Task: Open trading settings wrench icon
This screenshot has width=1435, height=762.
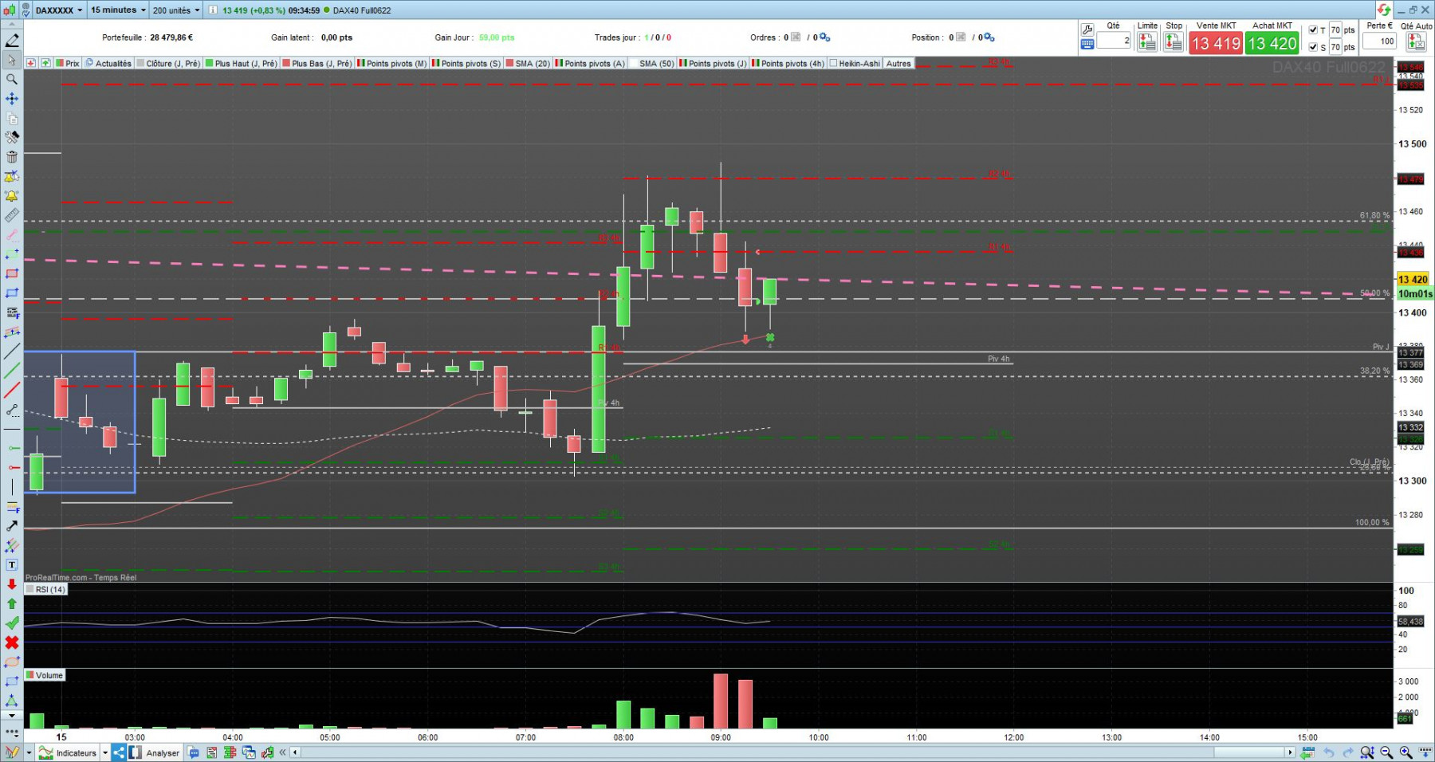Action: click(1087, 30)
